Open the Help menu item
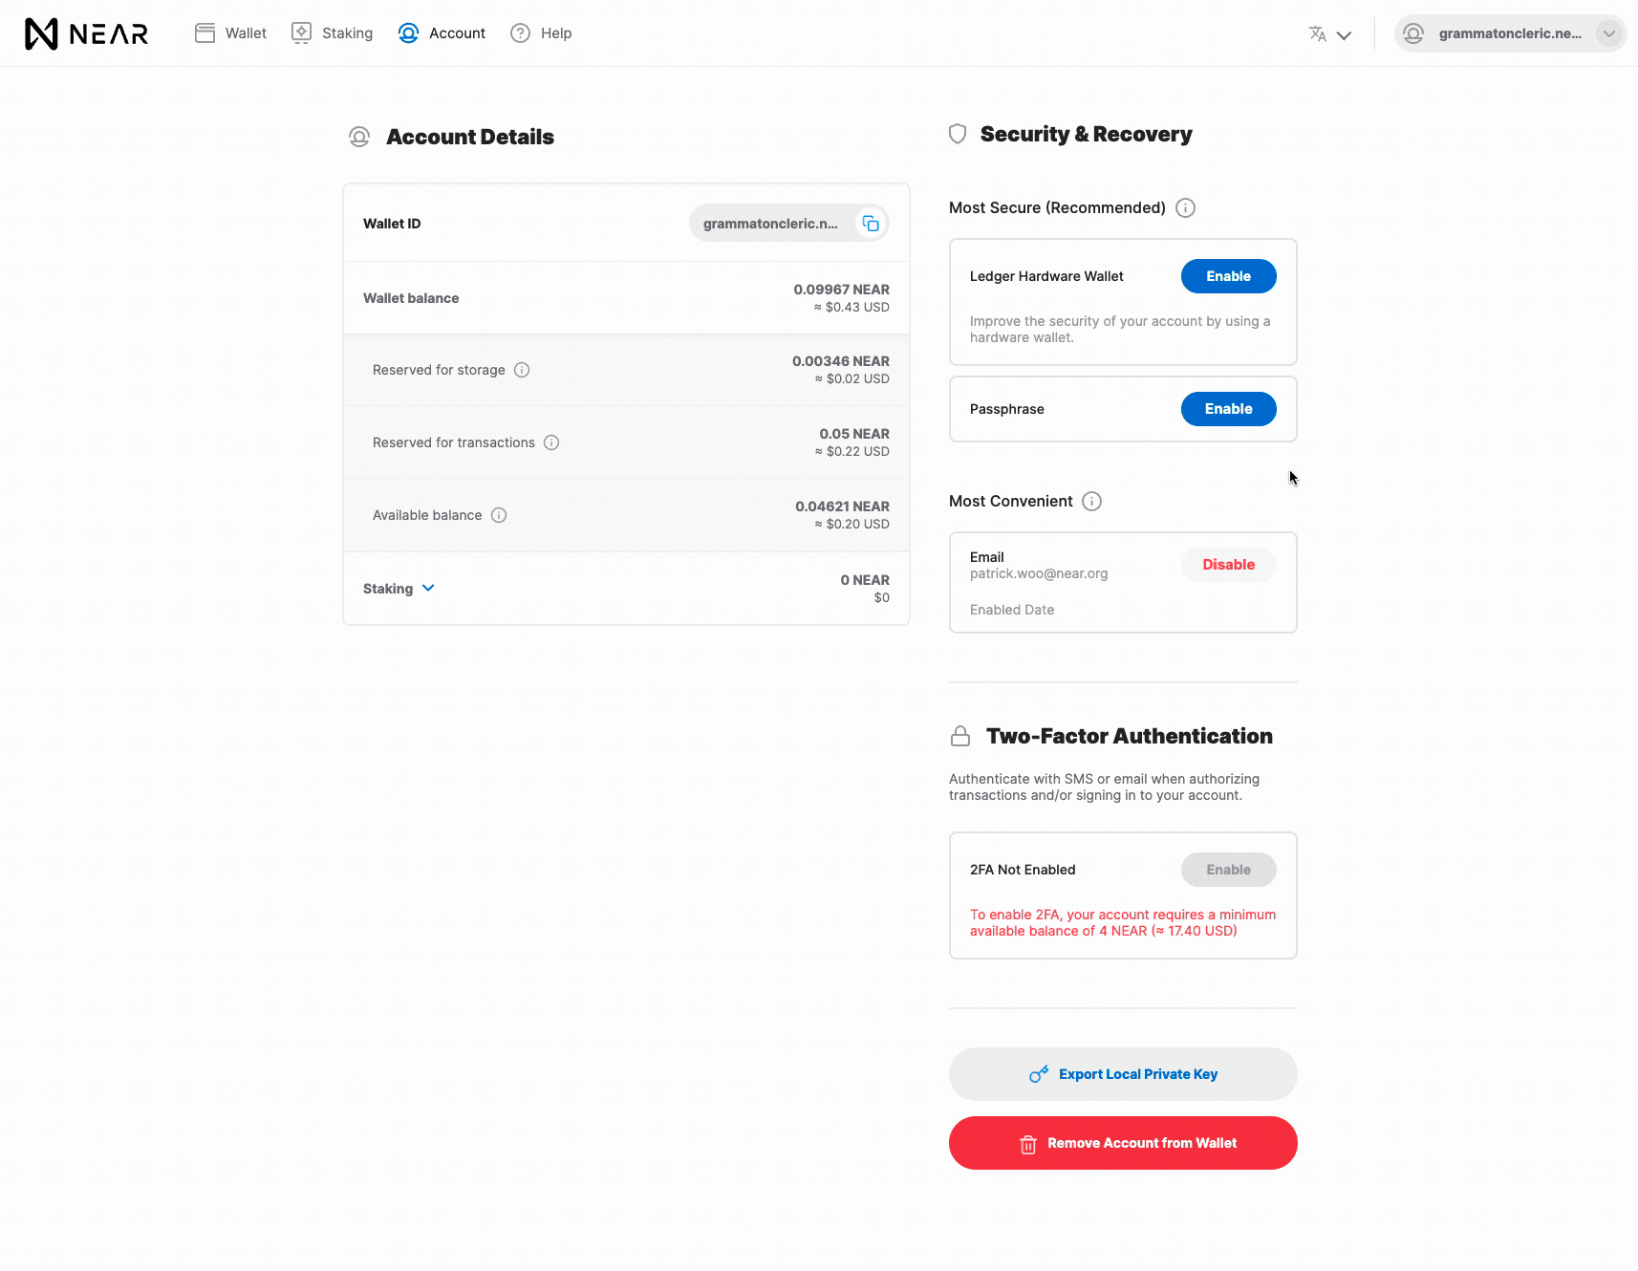 point(541,33)
